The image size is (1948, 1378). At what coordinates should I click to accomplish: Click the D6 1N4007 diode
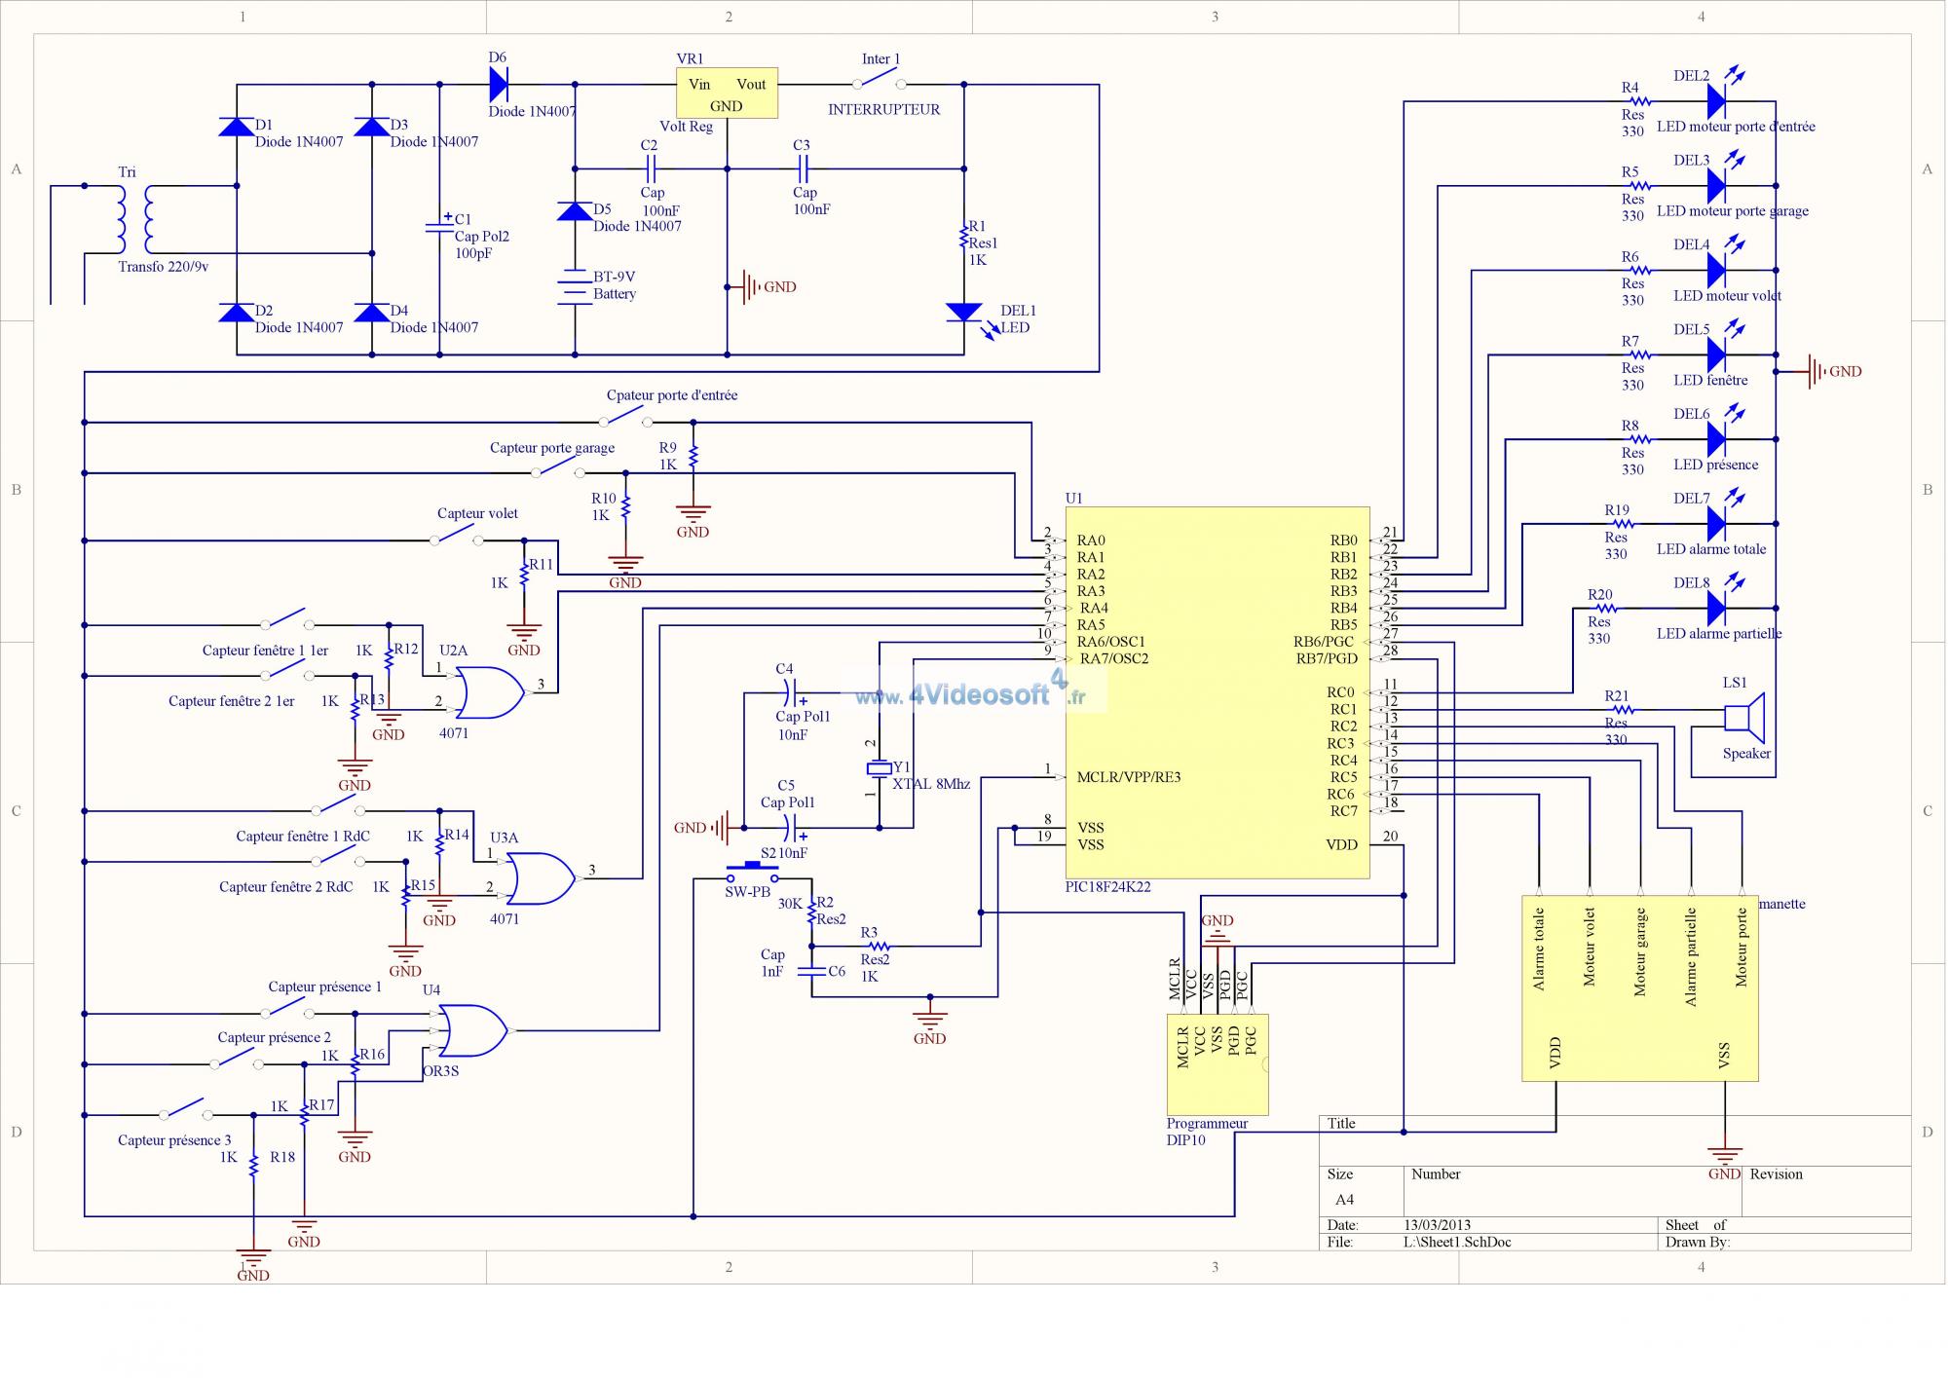point(499,85)
